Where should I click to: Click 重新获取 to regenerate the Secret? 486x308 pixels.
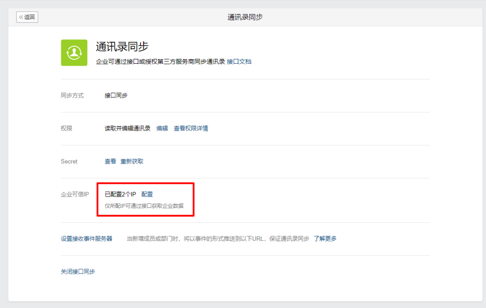click(x=132, y=161)
